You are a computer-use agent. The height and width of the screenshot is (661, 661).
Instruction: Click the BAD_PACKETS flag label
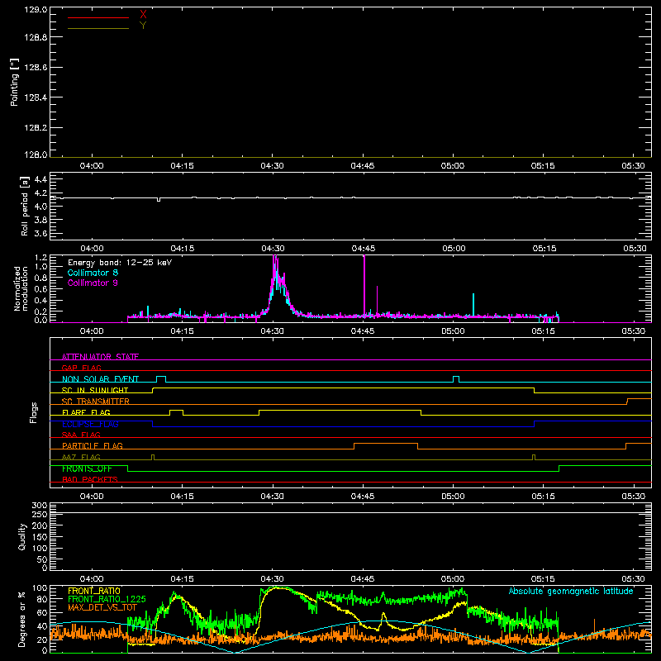coord(90,479)
